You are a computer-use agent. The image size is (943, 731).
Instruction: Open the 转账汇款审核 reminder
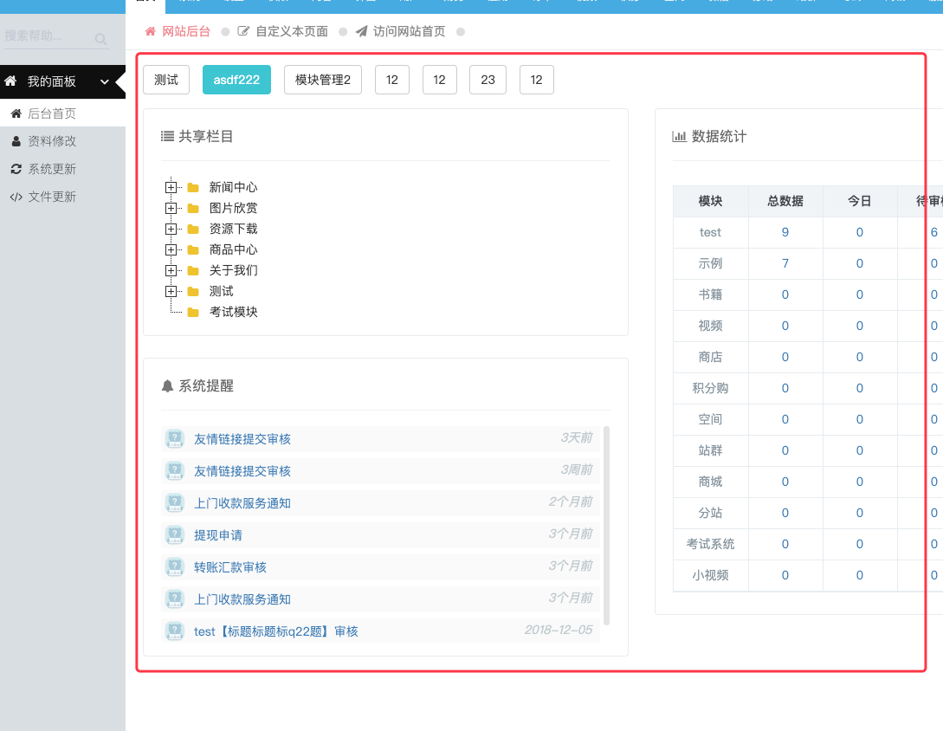(x=229, y=567)
